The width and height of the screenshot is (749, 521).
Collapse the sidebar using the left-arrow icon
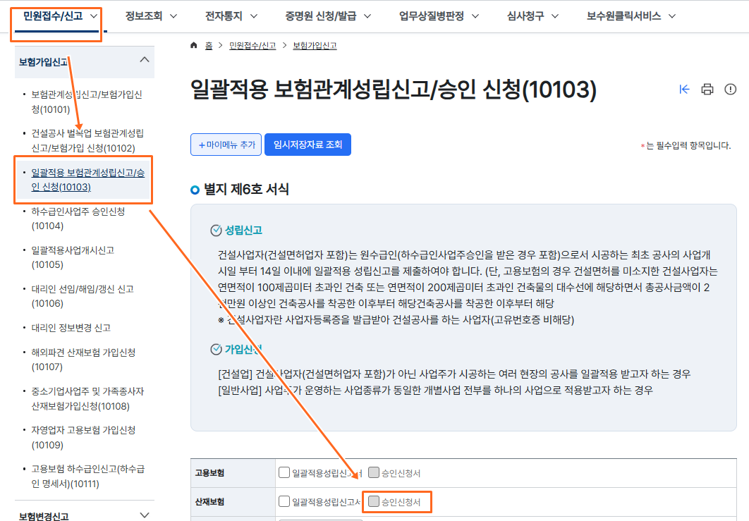coord(684,90)
